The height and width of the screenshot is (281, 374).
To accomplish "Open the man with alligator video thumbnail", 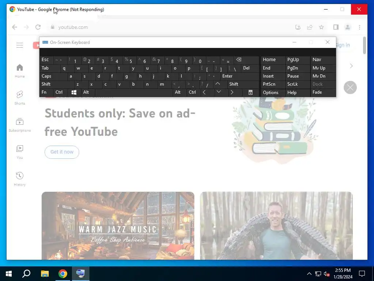I will click(276, 225).
